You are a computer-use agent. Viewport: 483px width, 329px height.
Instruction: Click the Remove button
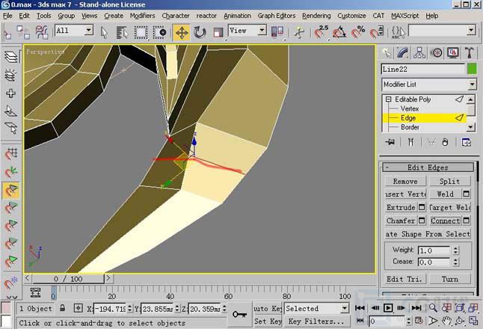[405, 182]
